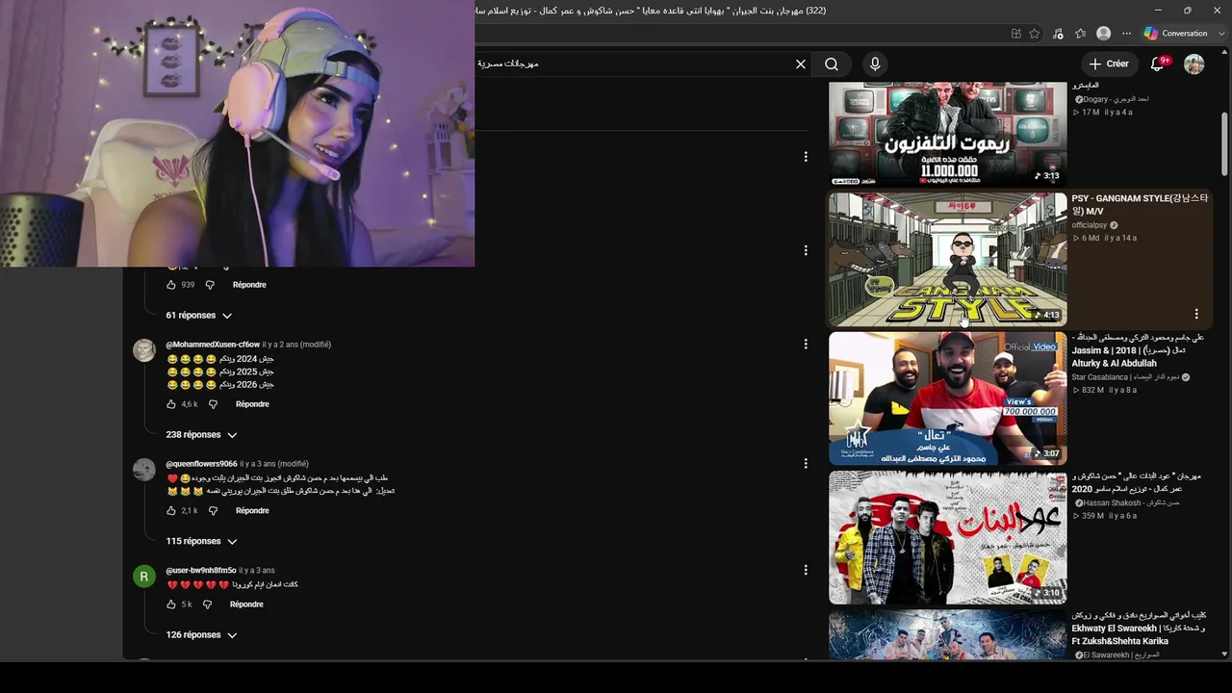Open options menu for the @MohammedXusen-cf6ow comment
This screenshot has width=1232, height=693.
806,344
